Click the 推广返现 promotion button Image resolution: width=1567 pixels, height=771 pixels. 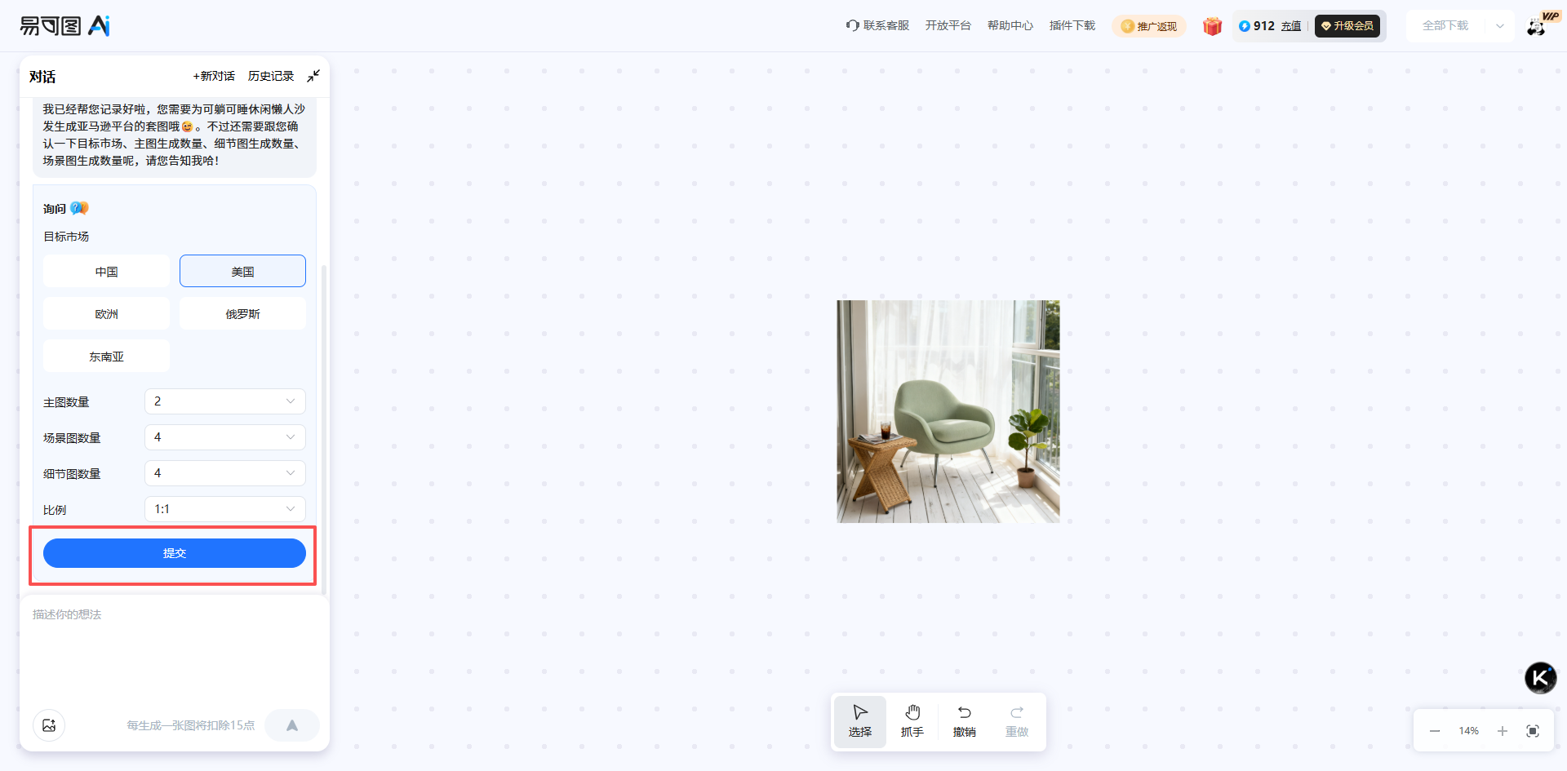tap(1149, 26)
